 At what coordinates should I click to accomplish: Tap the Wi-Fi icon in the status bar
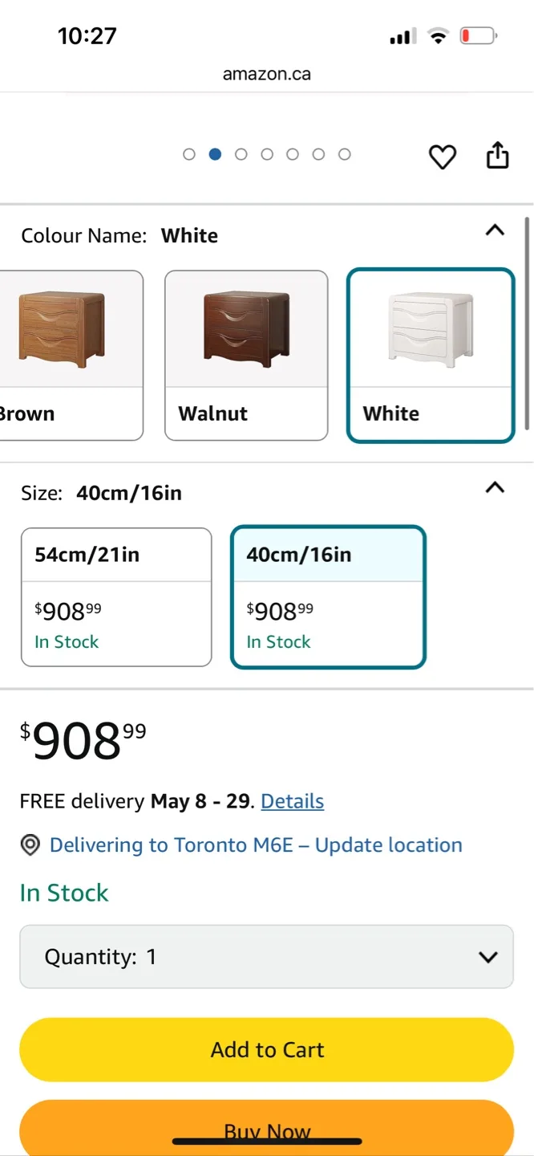point(438,35)
